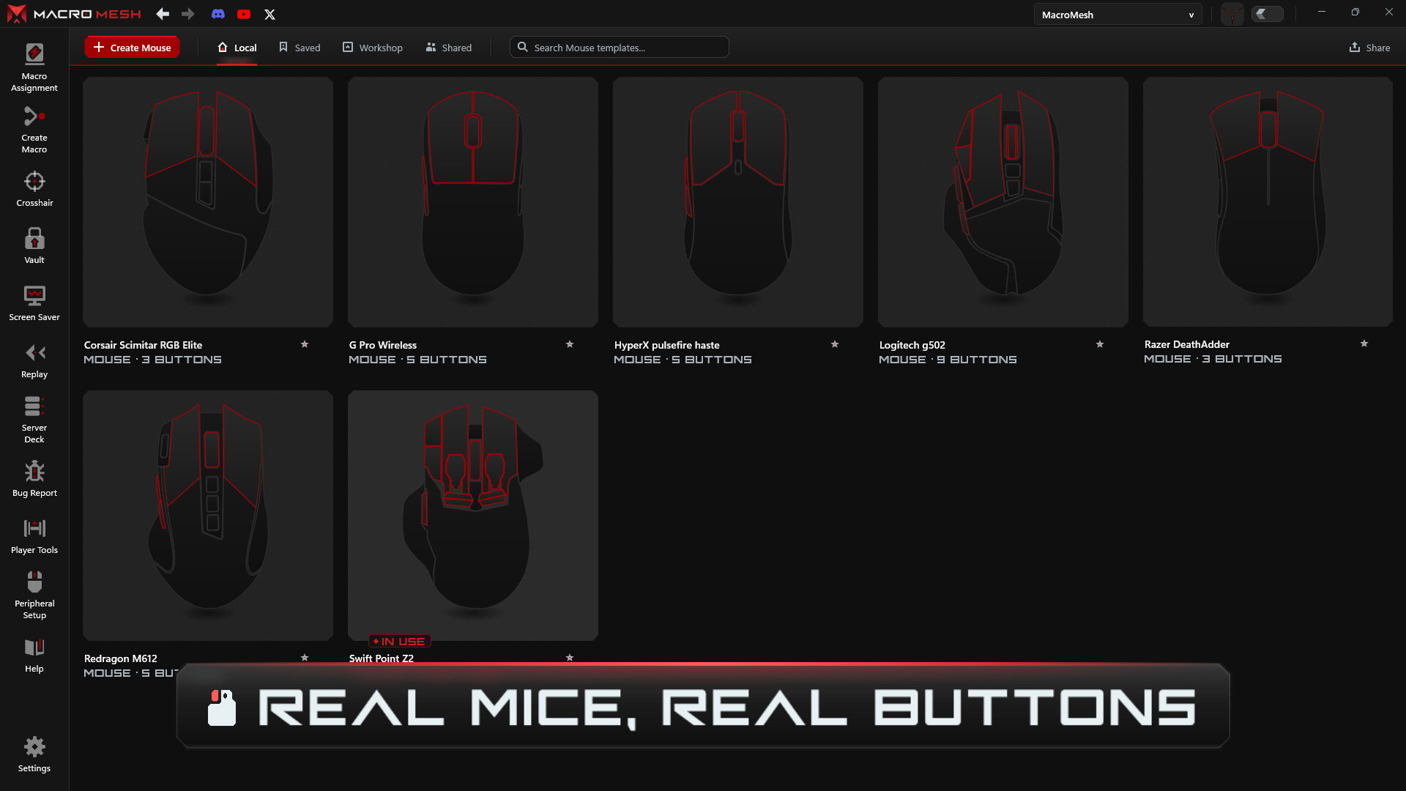Favorite the Razer DeathAdder star
This screenshot has width=1406, height=791.
tap(1364, 343)
